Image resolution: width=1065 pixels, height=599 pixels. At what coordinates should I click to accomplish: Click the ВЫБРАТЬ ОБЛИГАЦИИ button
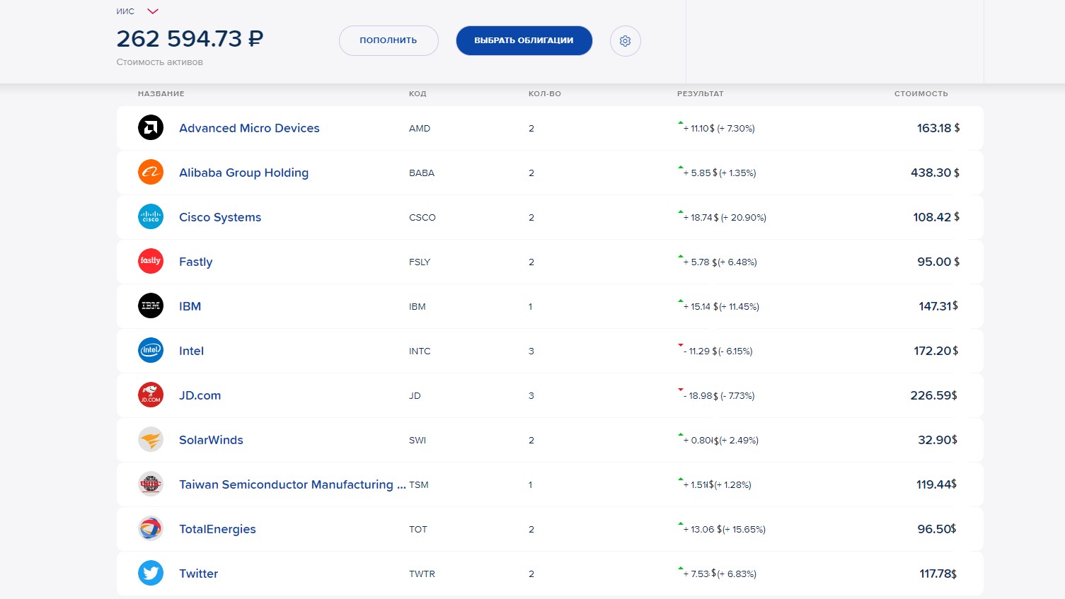(x=524, y=40)
